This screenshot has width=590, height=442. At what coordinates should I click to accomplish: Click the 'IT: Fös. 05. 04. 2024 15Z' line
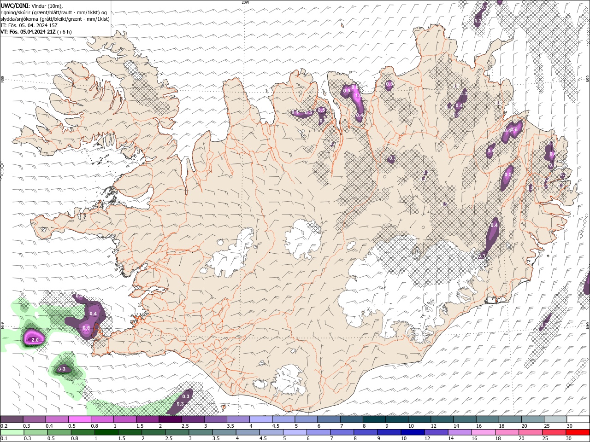coord(29,25)
